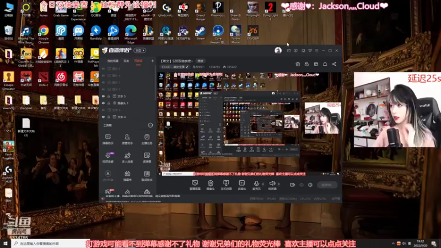Expand speaker options arrow
Viewport: 441px width, 248px height.
[279, 184]
